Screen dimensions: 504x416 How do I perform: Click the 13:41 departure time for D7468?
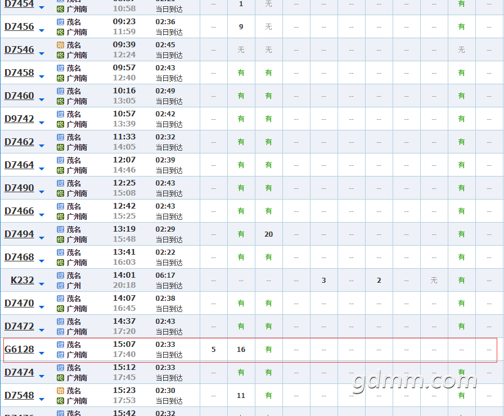pos(124,252)
